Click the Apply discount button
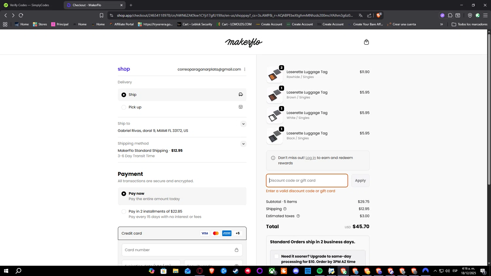The height and width of the screenshot is (276, 491). coord(360,181)
